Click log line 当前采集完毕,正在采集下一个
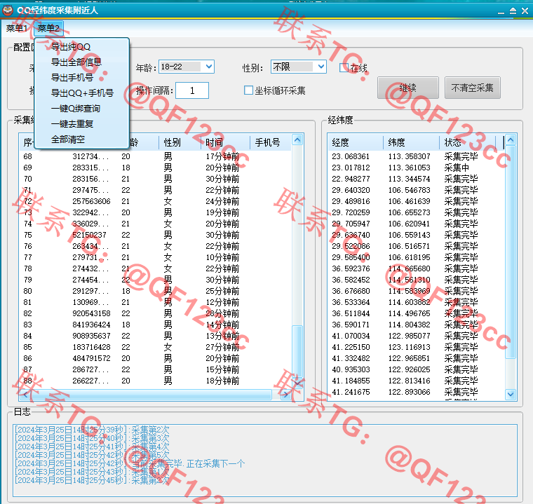533x504 pixels. 130,463
